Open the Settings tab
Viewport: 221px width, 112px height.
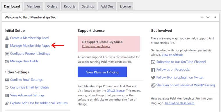click(88, 6)
